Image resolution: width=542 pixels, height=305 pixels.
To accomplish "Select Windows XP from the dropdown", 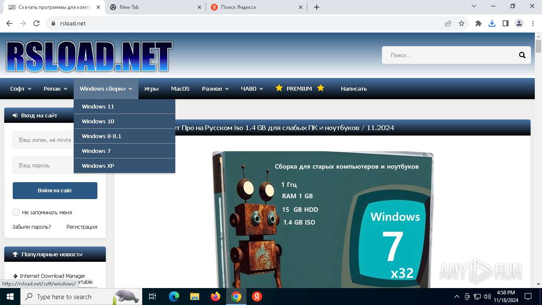I will [124, 166].
